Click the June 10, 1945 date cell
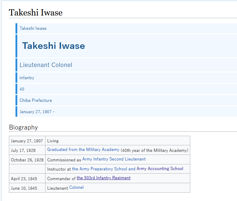237x201 pixels. click(24, 188)
